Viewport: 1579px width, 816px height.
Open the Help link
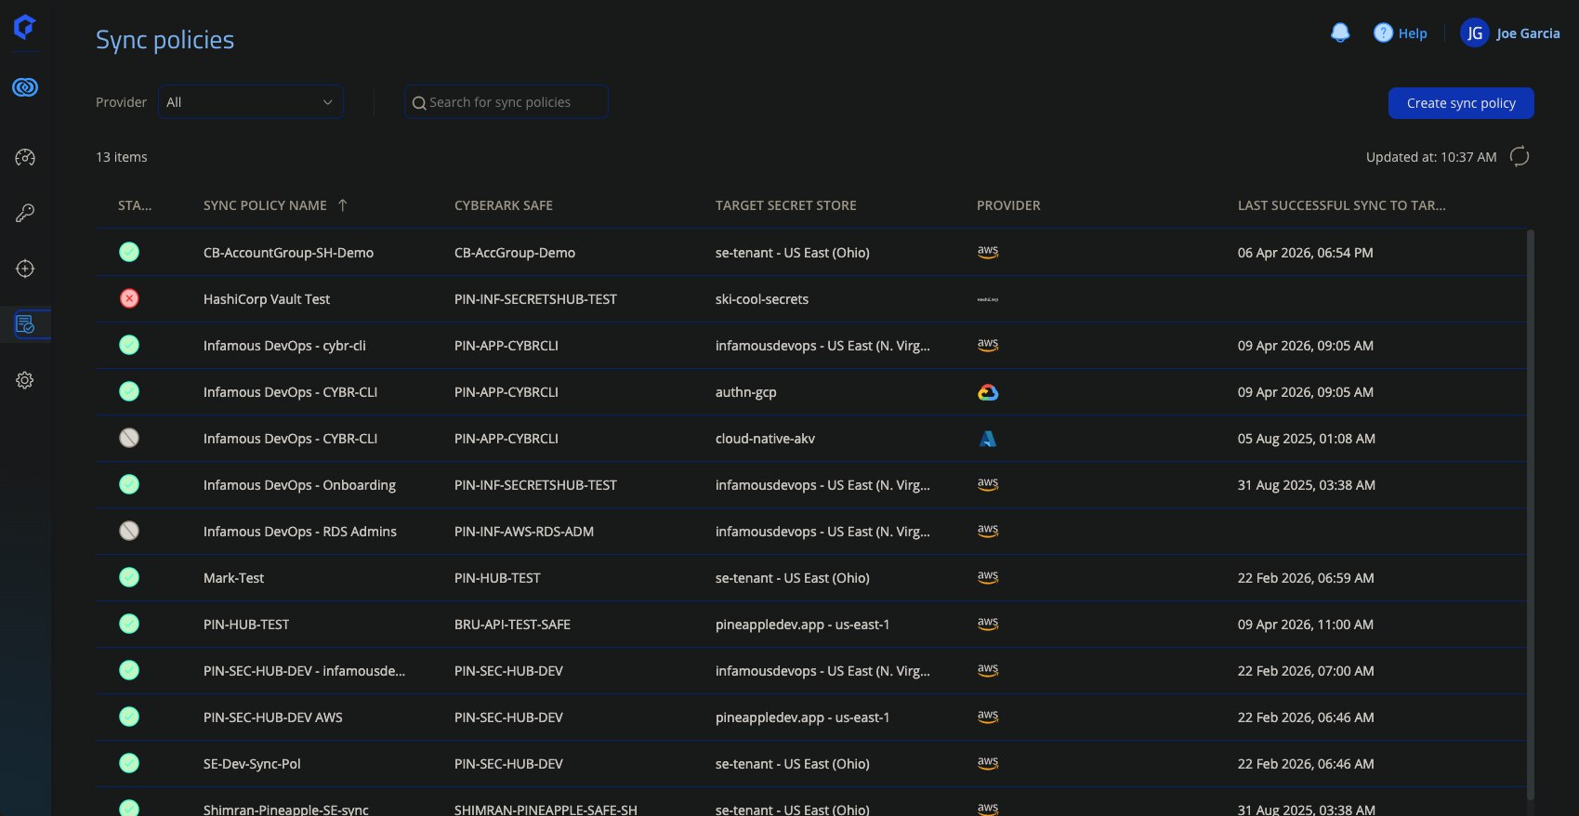[1401, 33]
